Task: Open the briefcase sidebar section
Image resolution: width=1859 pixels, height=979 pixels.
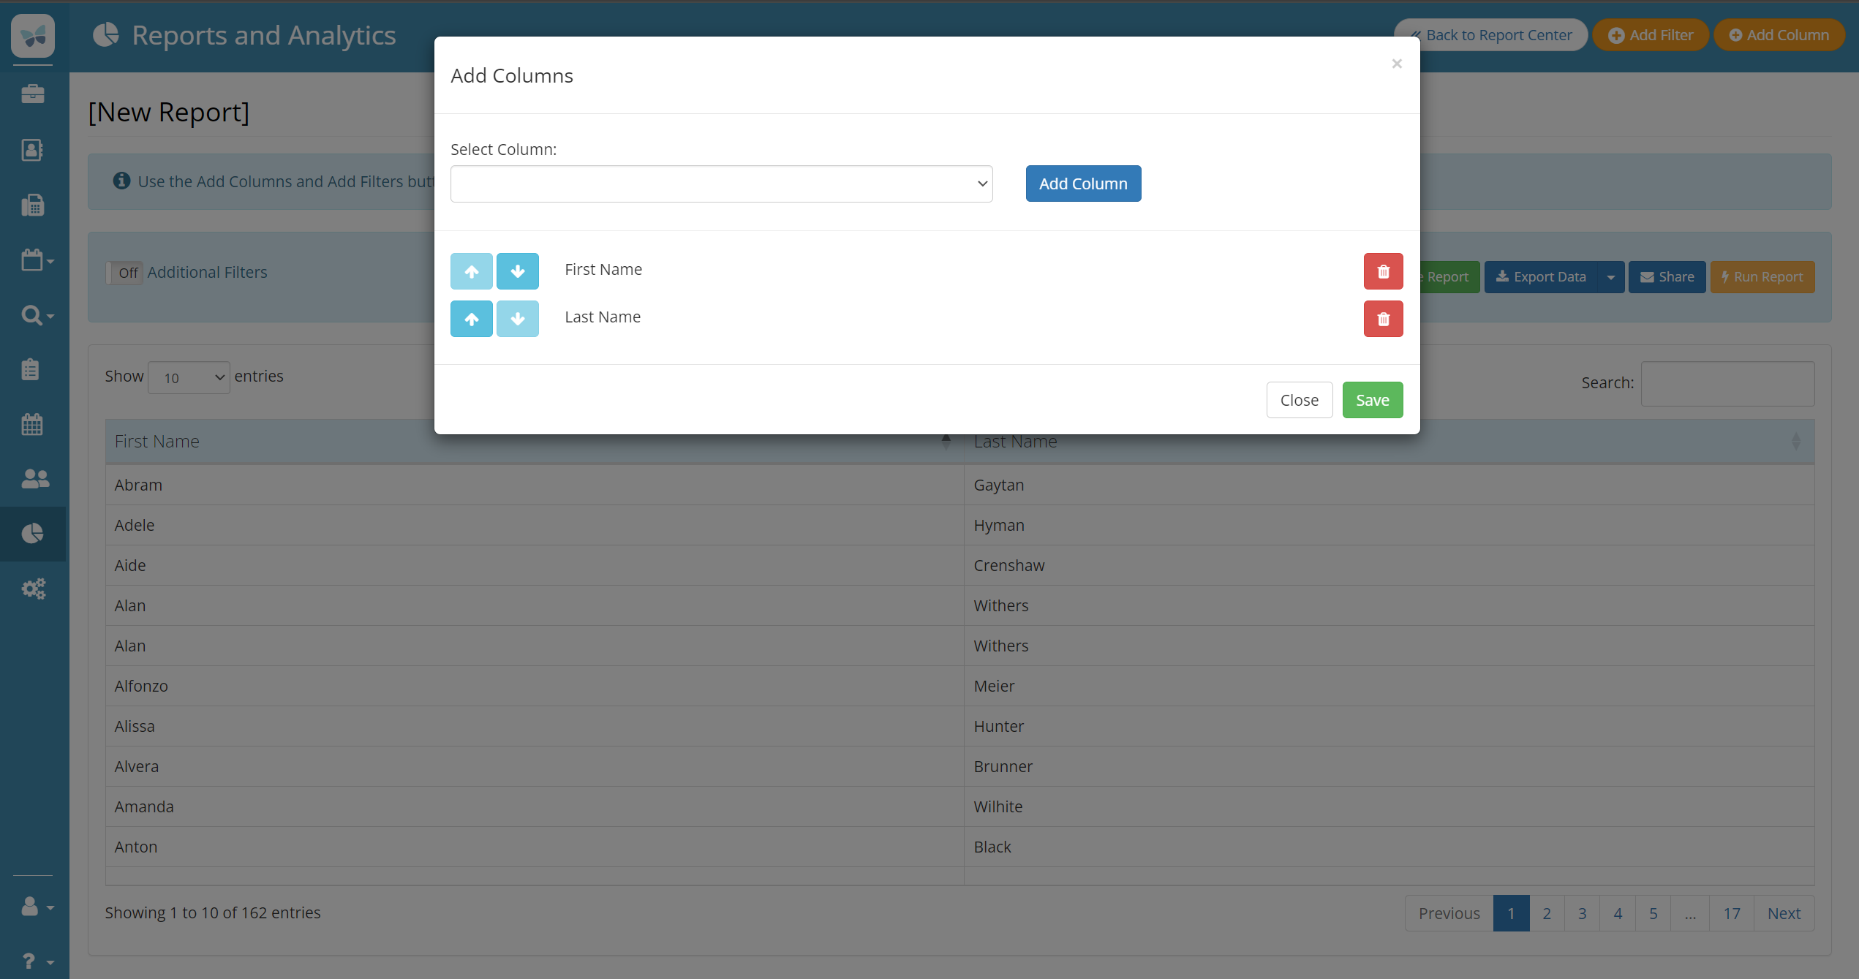Action: pos(32,94)
